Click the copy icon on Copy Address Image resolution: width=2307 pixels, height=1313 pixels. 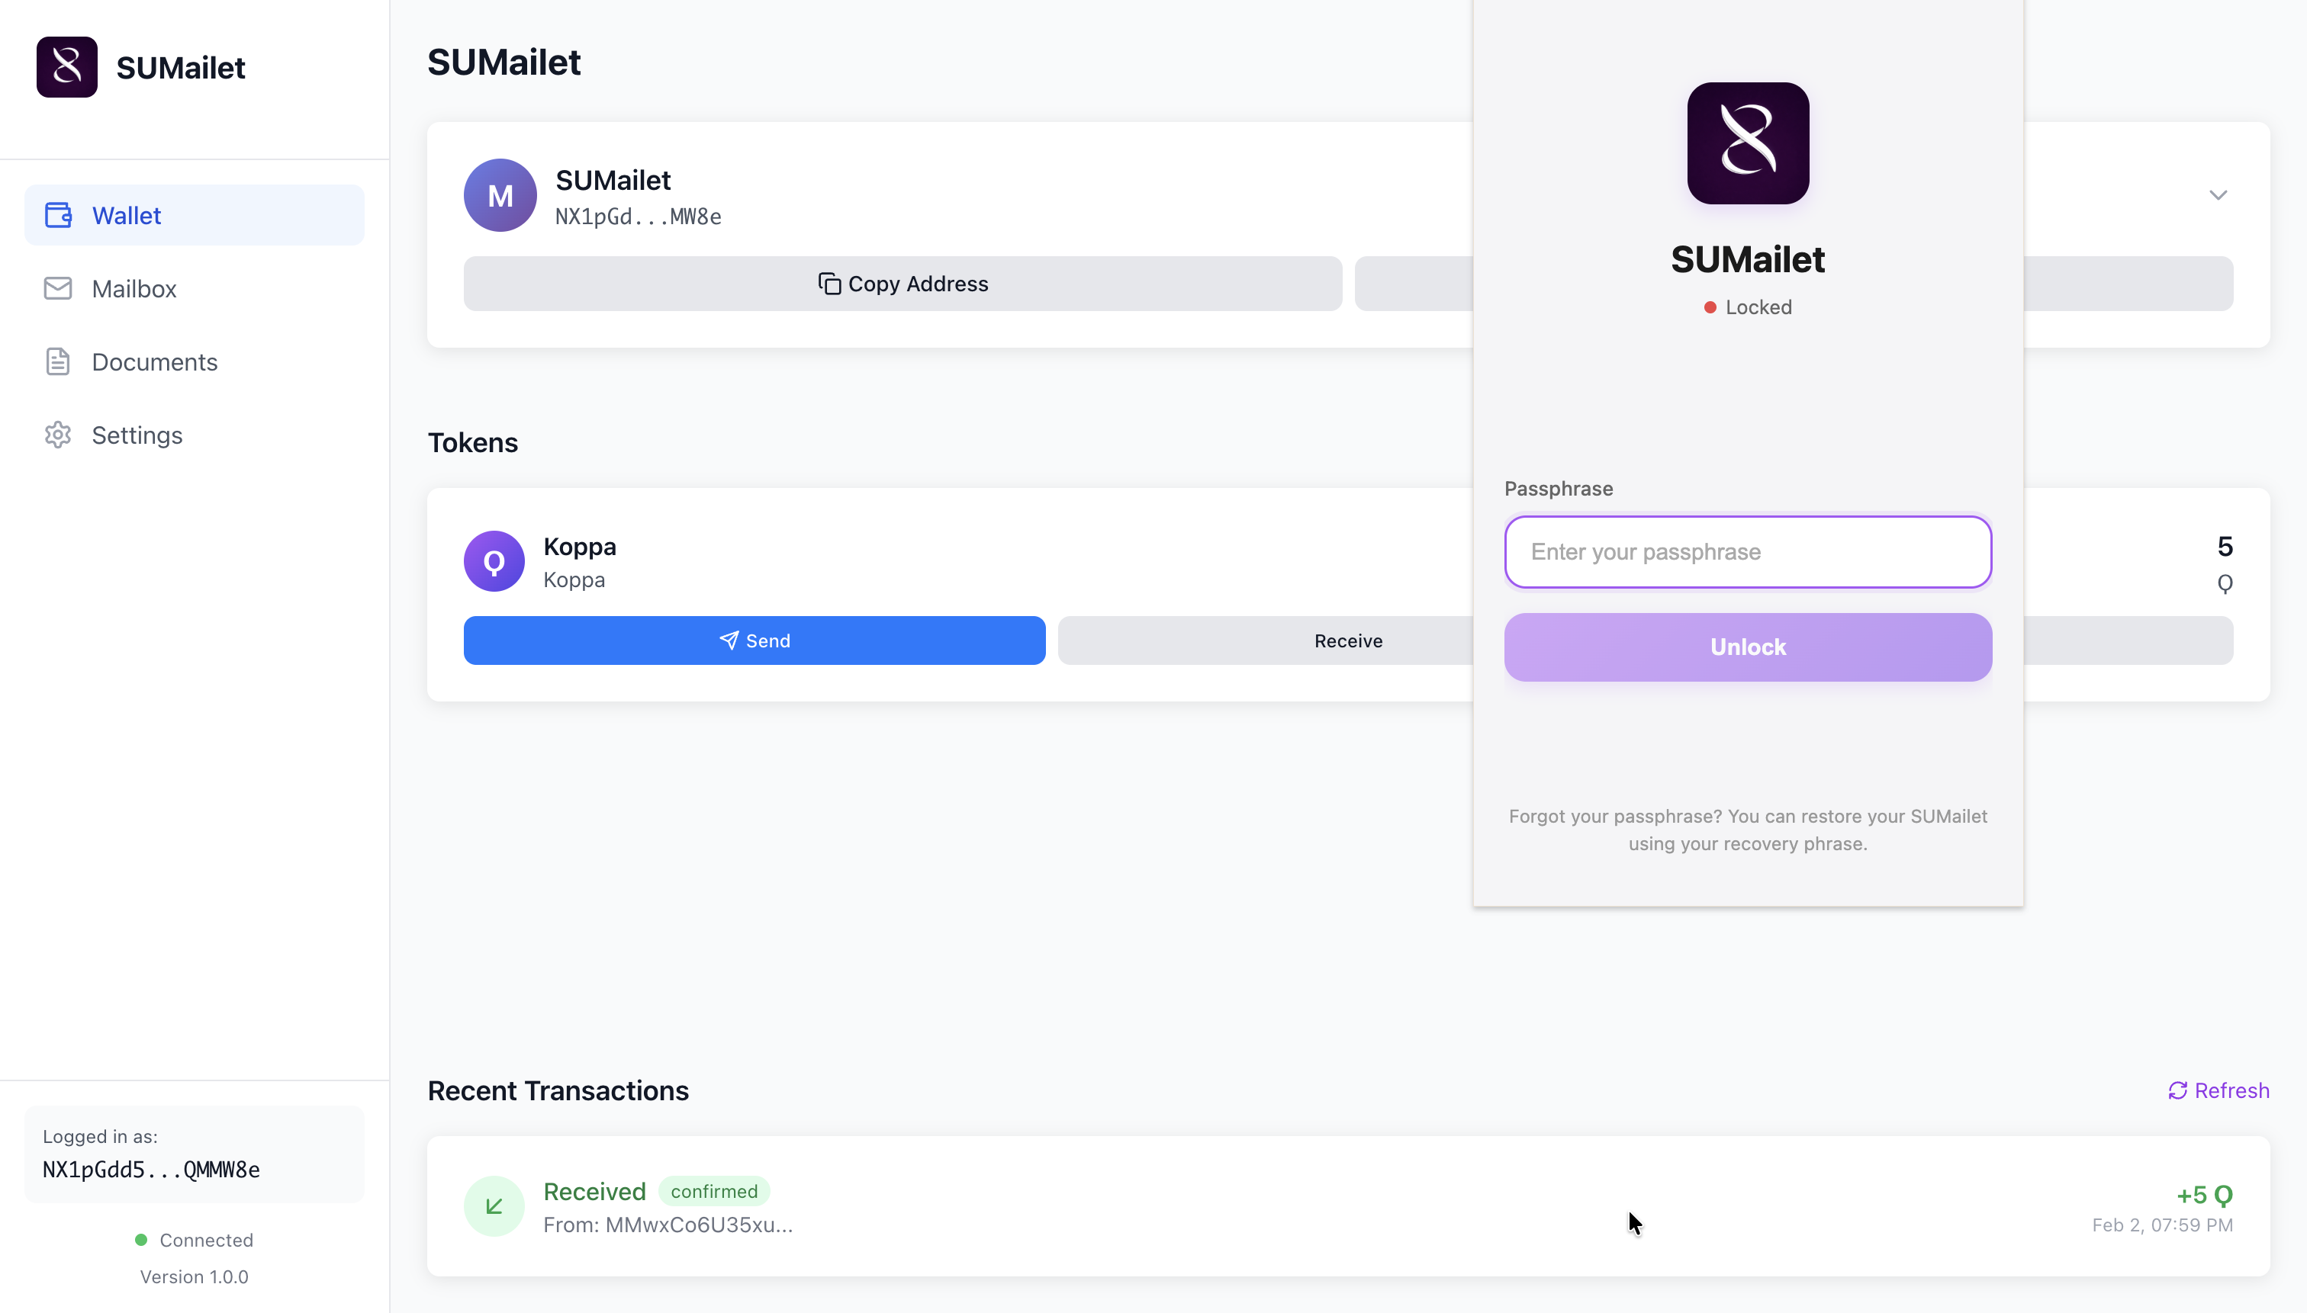(829, 283)
